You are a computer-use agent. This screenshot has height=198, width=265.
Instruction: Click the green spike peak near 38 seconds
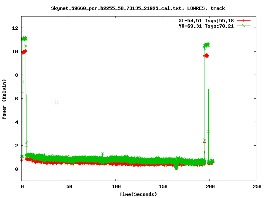[x=57, y=103]
